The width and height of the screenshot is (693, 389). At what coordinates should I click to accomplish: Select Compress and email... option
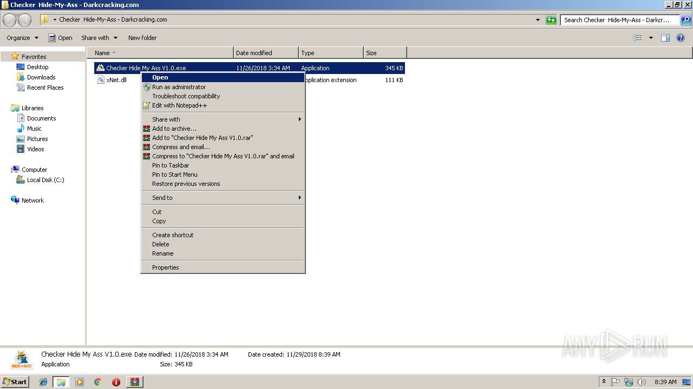click(223, 147)
